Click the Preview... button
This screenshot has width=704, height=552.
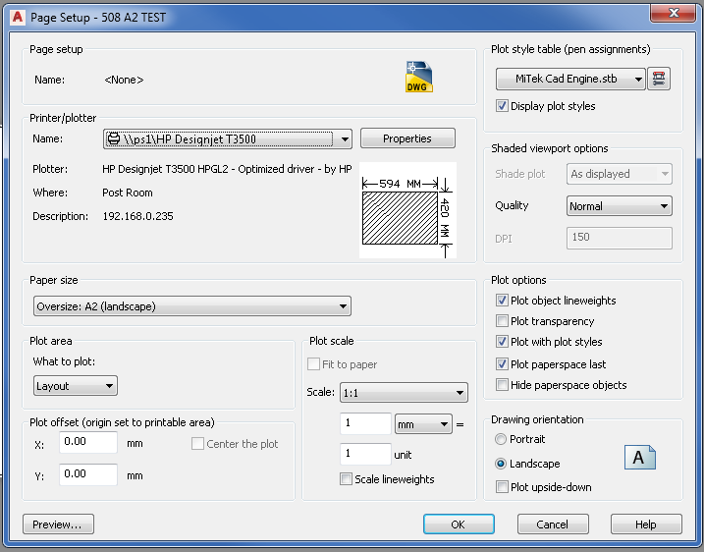click(58, 524)
